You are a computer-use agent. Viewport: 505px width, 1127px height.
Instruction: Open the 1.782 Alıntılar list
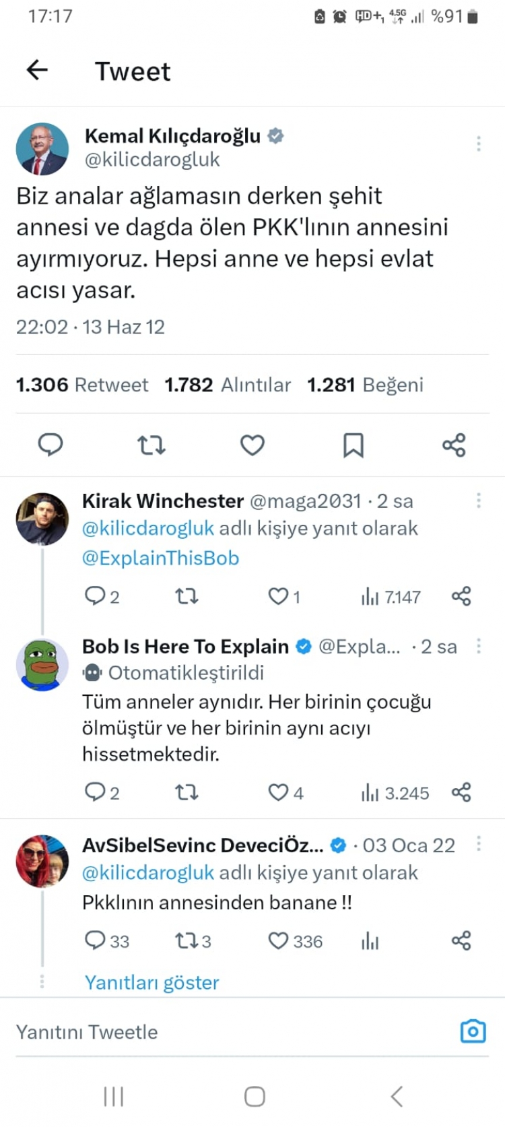[228, 385]
